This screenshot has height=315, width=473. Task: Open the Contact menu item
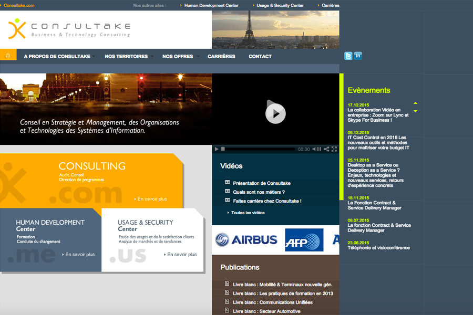click(260, 56)
